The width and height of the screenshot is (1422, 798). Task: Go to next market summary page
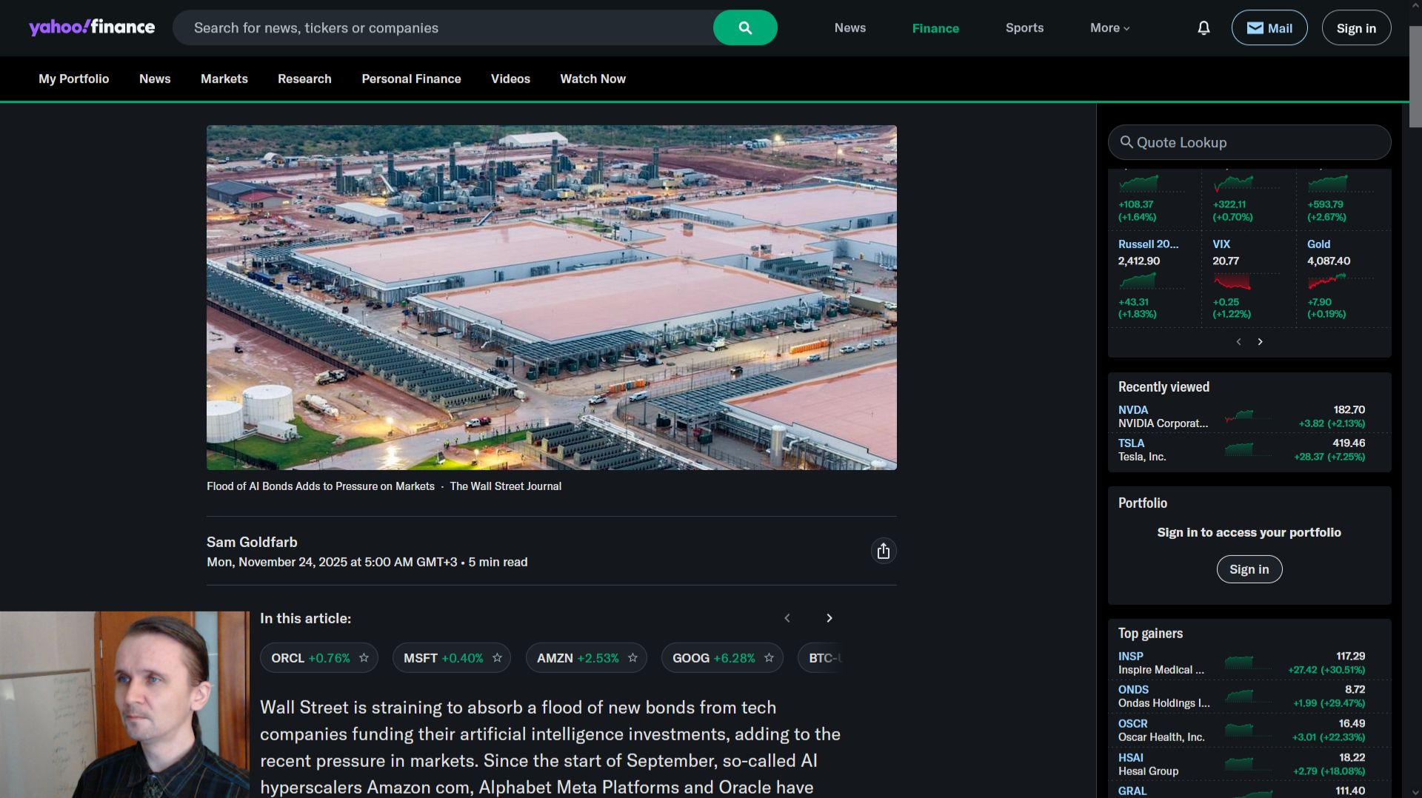click(1260, 341)
